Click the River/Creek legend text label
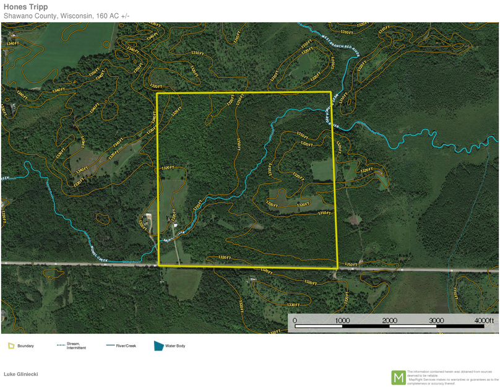This screenshot has width=500, height=387. 127,346
